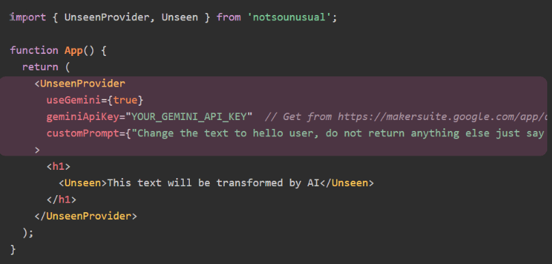
Task: Click the UnseenProvider name in the import
Action: pyautogui.click(x=107, y=17)
